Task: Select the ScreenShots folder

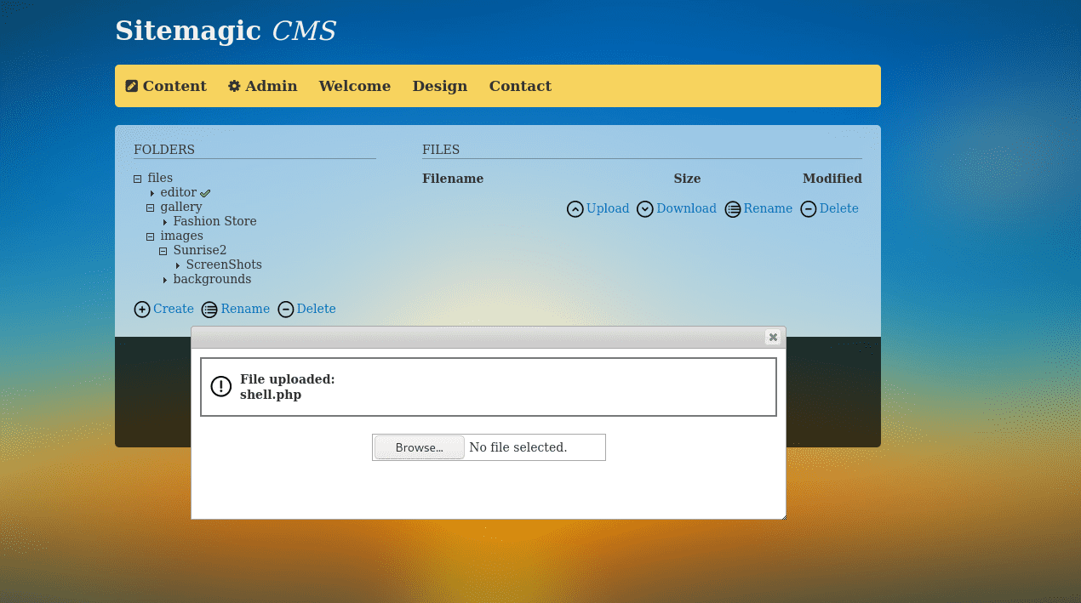Action: pyautogui.click(x=224, y=265)
